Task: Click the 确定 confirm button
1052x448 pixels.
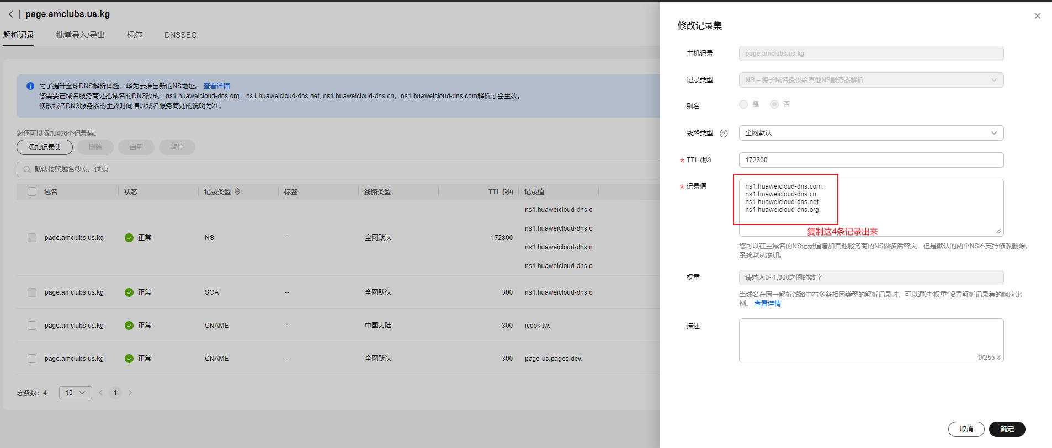Action: pyautogui.click(x=1007, y=429)
